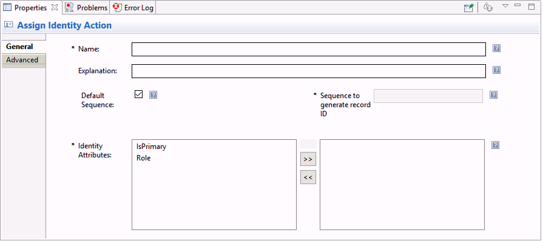The width and height of the screenshot is (543, 241).
Task: Click the Problems tab icon
Action: click(x=69, y=7)
